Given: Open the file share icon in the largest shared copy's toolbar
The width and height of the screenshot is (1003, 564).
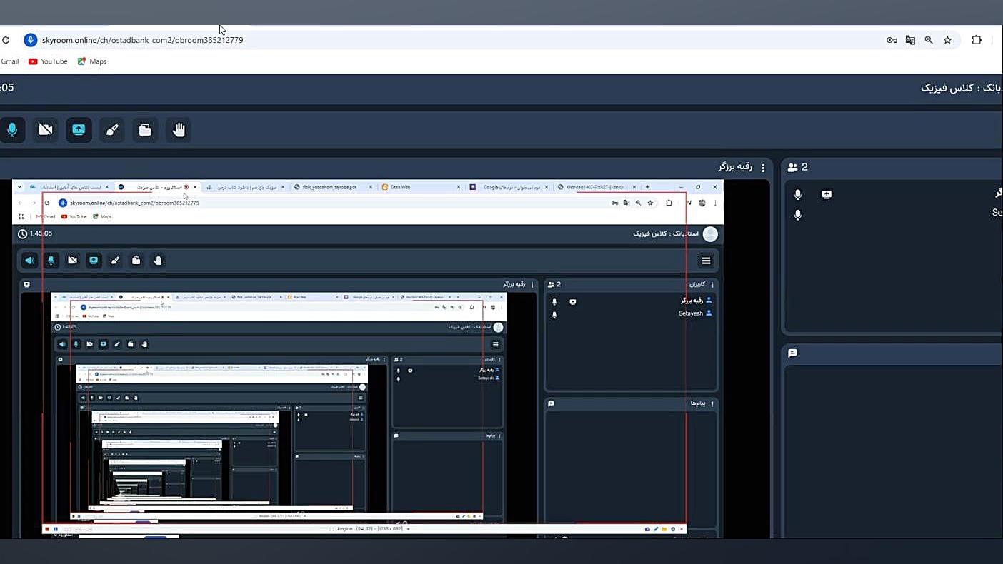Looking at the screenshot, I should [x=136, y=261].
